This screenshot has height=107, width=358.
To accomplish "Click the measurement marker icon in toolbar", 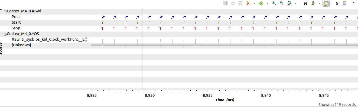I will coord(248,3).
